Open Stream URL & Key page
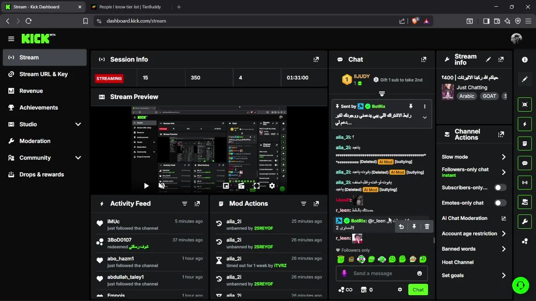536x301 pixels. 45,74
